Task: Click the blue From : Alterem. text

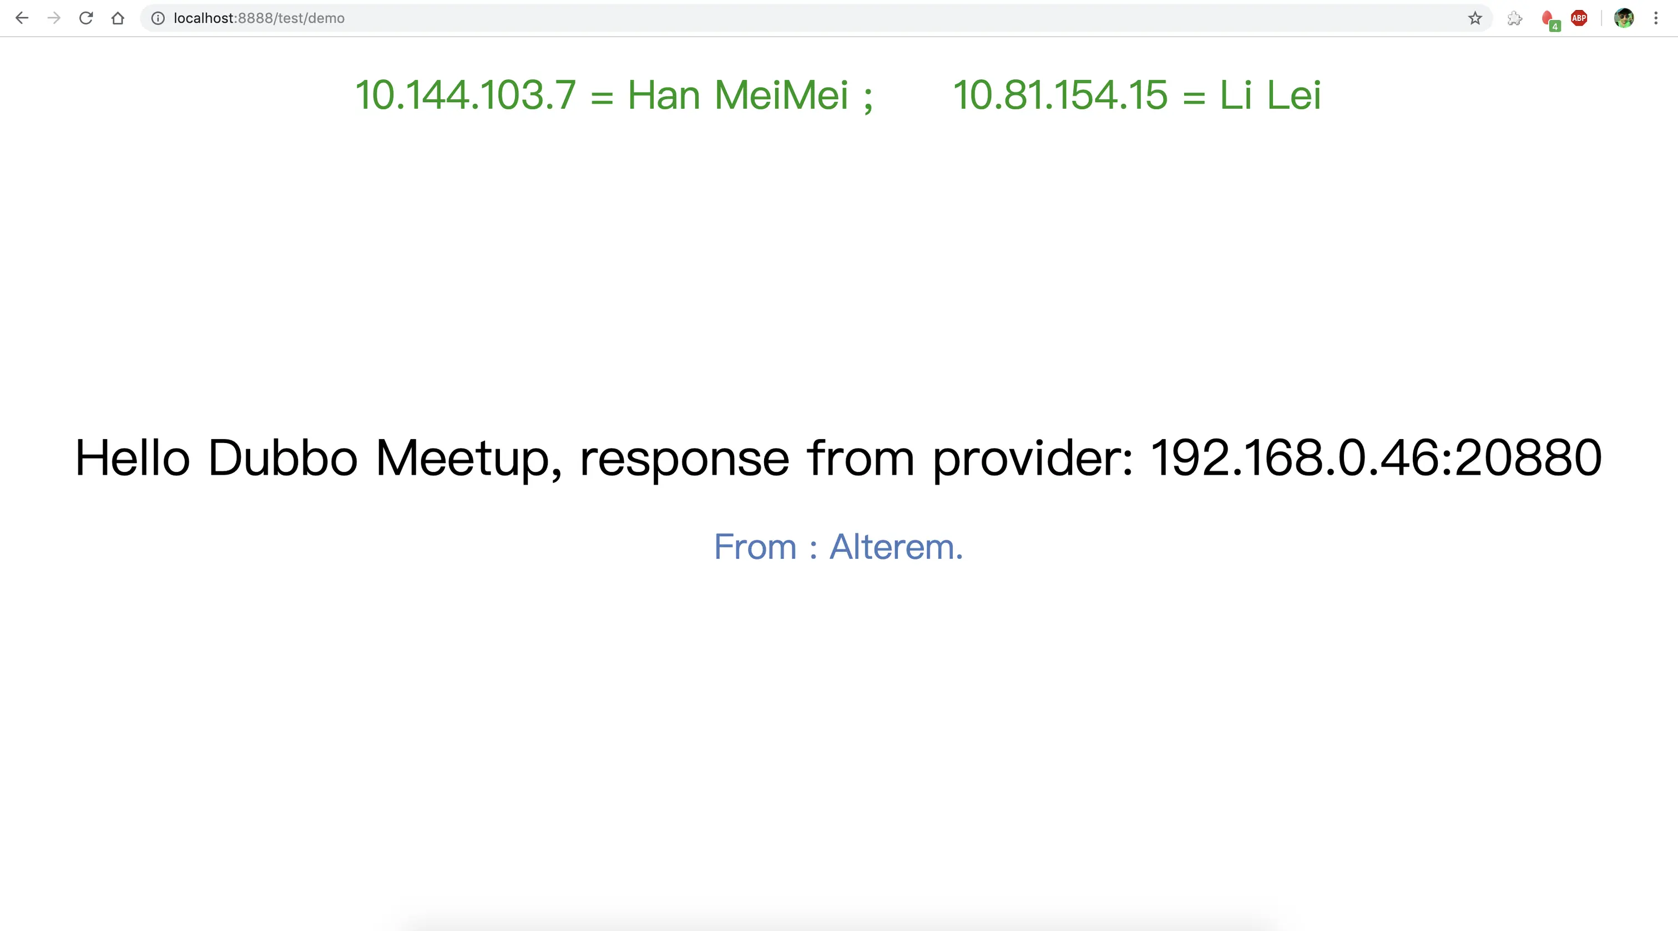Action: tap(838, 546)
